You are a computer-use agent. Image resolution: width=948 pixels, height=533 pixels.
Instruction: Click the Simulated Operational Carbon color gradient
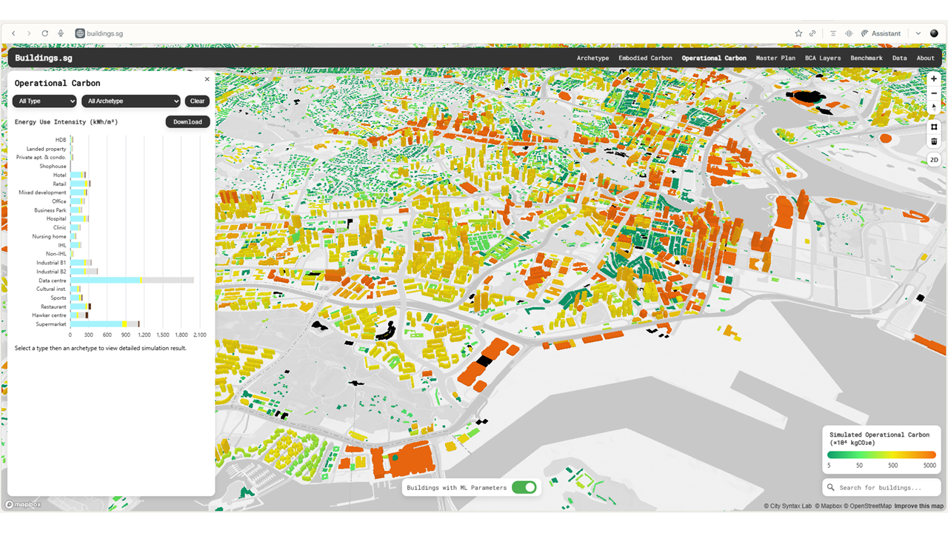click(x=881, y=455)
